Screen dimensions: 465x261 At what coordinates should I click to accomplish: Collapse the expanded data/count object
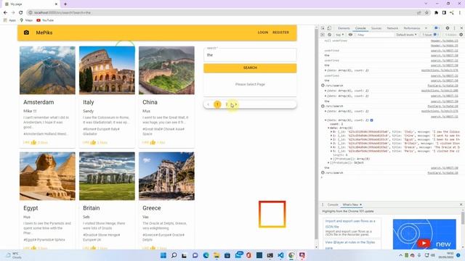325,120
